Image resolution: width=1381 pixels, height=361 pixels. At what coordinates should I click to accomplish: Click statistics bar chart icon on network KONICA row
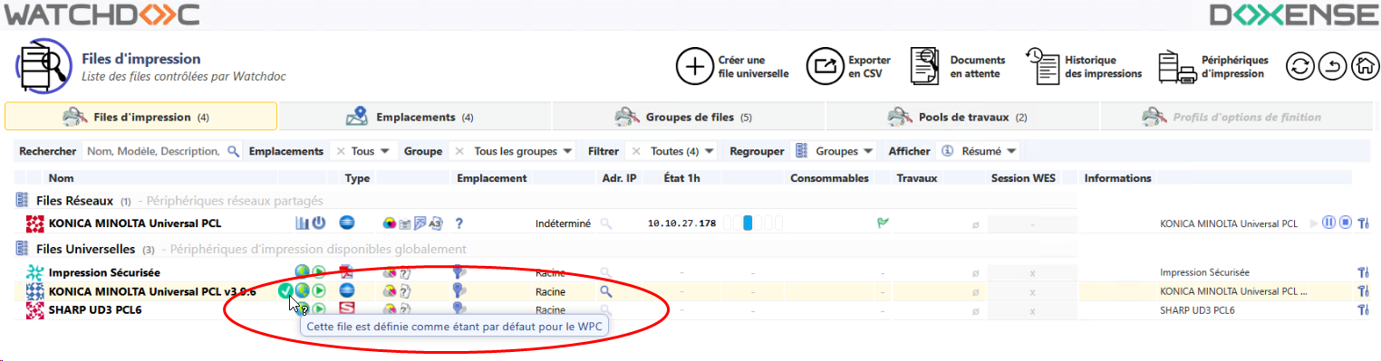[303, 223]
